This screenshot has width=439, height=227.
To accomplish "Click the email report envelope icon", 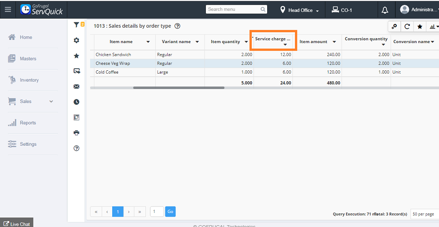I will pyautogui.click(x=76, y=87).
